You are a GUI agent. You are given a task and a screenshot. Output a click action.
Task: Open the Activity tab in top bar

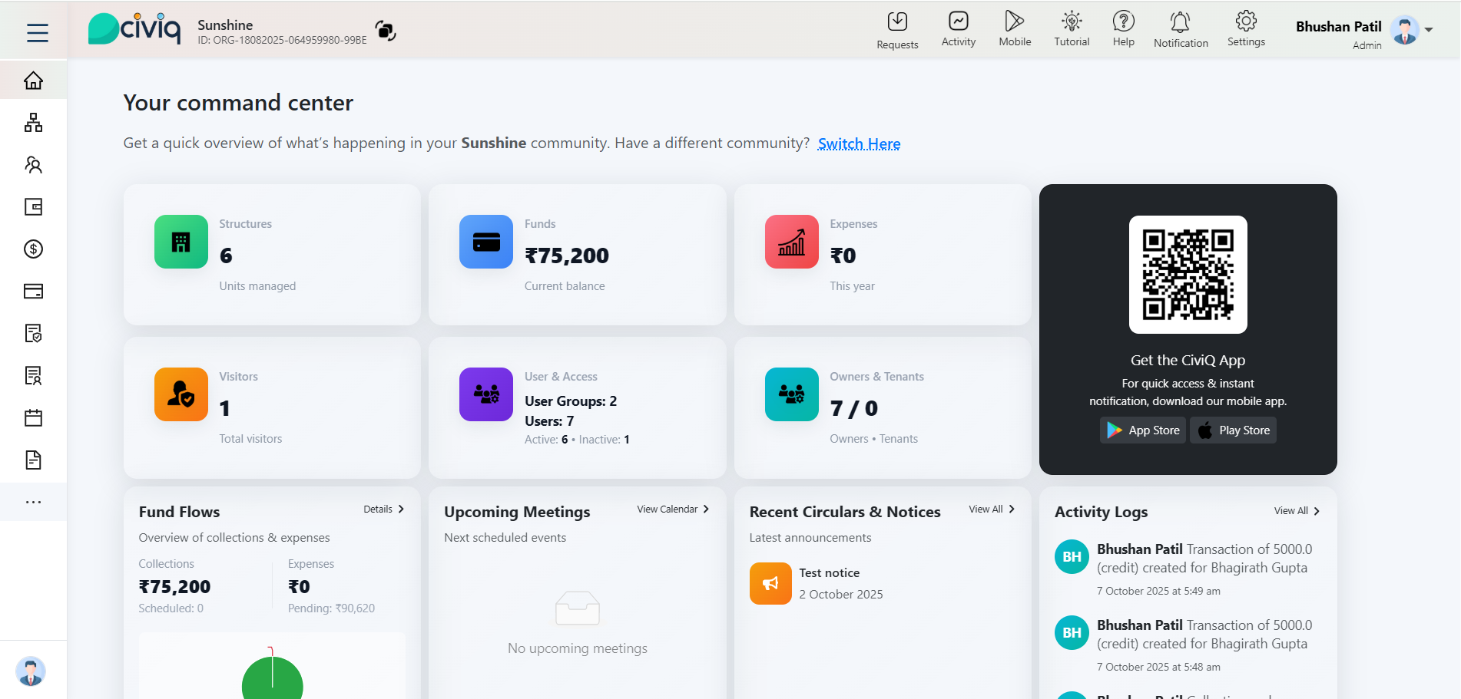(x=958, y=30)
